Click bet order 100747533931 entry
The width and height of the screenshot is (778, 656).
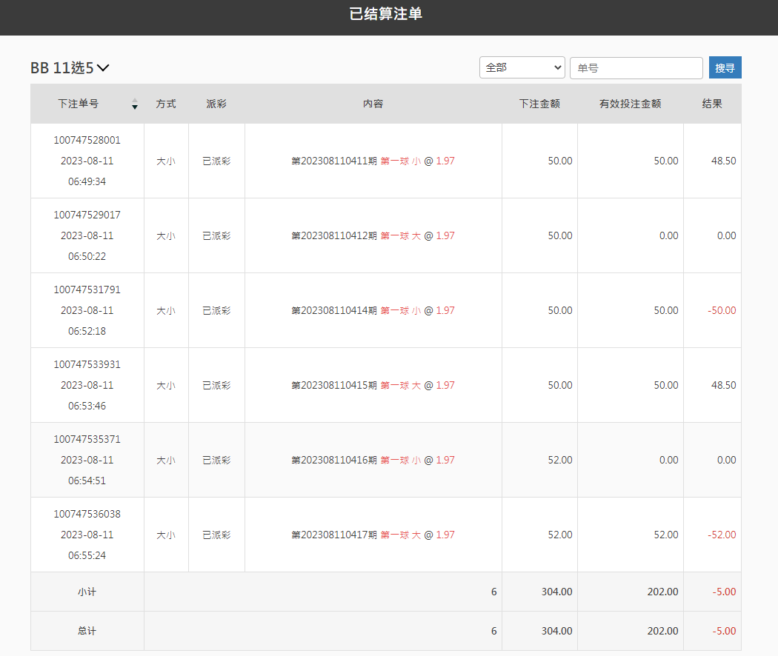point(87,364)
